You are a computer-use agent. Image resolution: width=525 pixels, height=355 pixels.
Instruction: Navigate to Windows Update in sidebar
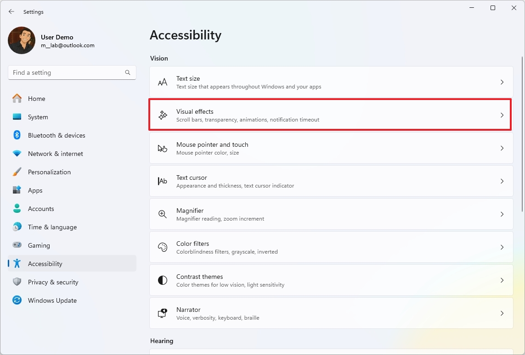coord(52,300)
